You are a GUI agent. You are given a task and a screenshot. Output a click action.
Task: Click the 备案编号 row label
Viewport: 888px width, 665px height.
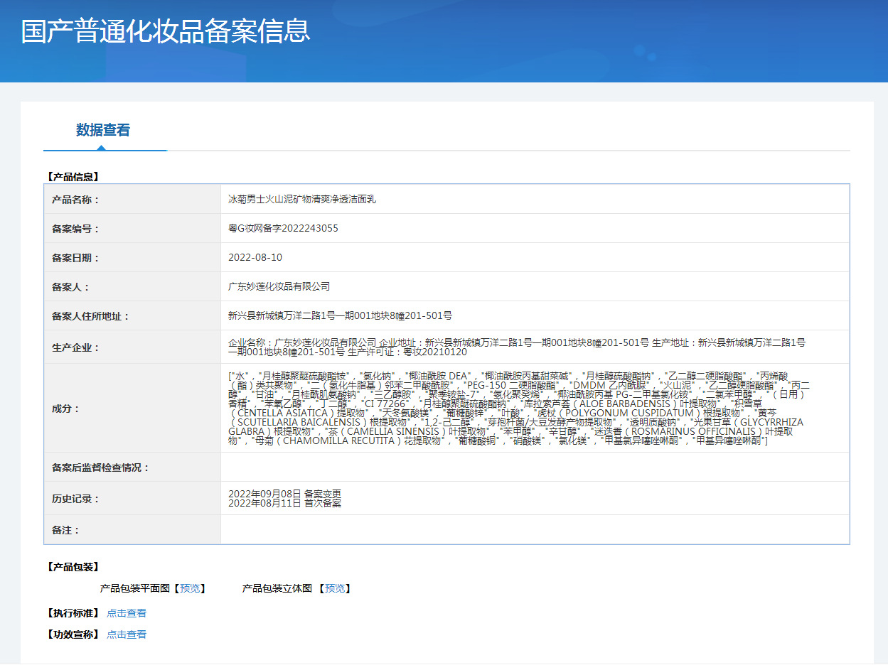[x=76, y=229]
